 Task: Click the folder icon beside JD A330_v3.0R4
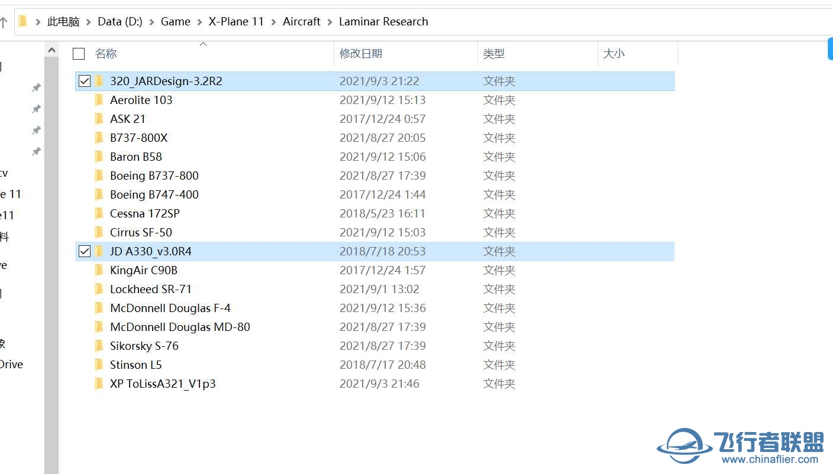click(x=99, y=251)
